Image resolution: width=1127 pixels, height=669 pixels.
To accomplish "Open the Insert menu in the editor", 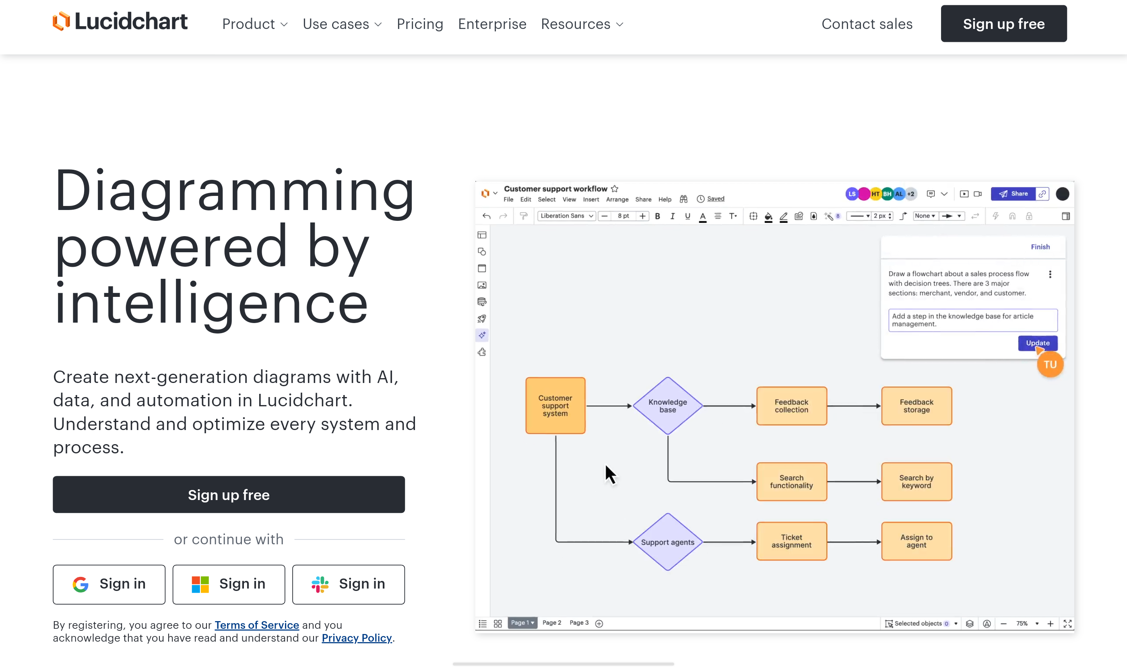I will pos(591,199).
